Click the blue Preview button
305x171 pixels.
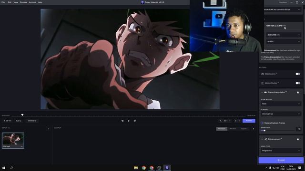pyautogui.click(x=249, y=121)
